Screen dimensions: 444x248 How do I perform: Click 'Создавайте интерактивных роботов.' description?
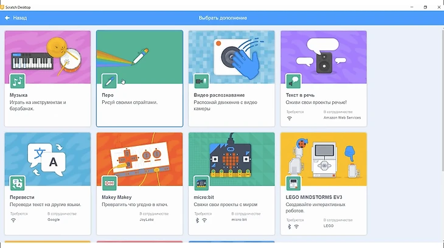316,207
